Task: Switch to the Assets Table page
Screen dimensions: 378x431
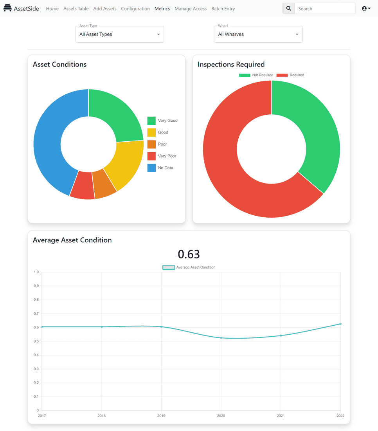Action: (76, 8)
